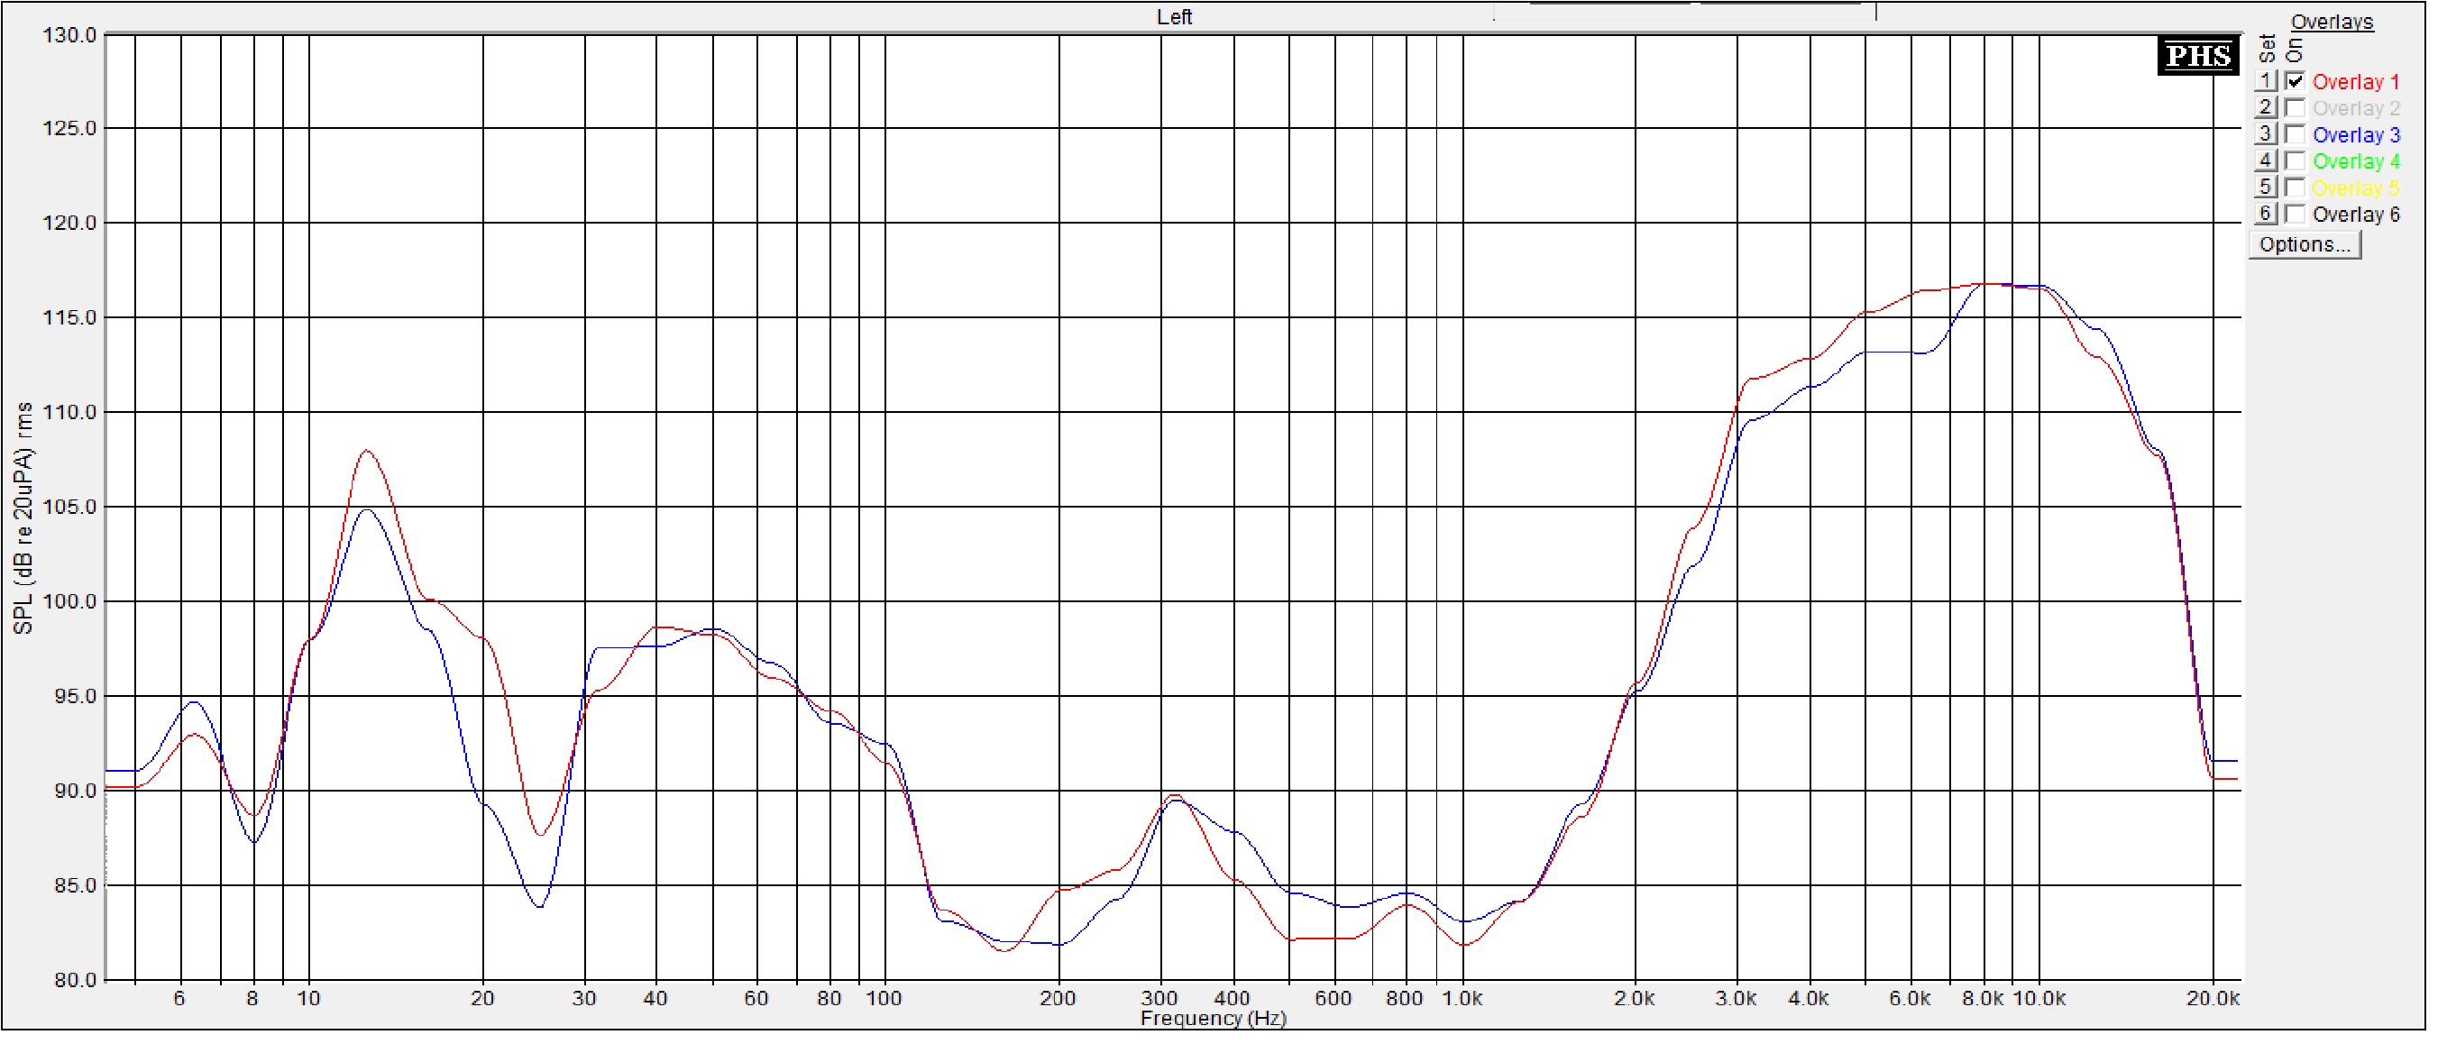Open the overlay Options dialog
The image size is (2447, 1053).
2304,245
